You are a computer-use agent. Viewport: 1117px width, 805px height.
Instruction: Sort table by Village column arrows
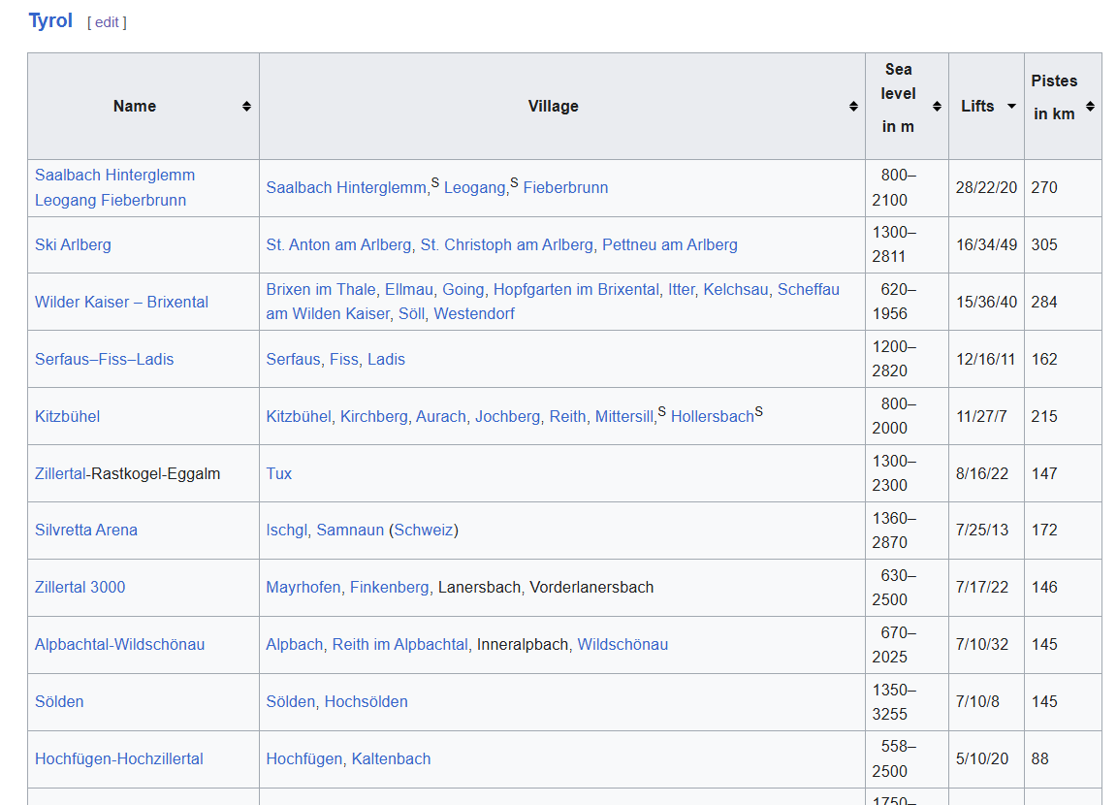[x=853, y=106]
